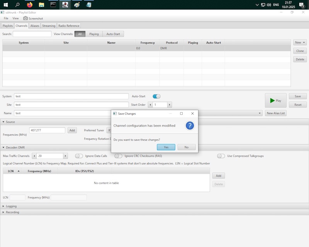Click the New Alias List button
Viewport: 309px width, 247px height.
[x=276, y=113]
